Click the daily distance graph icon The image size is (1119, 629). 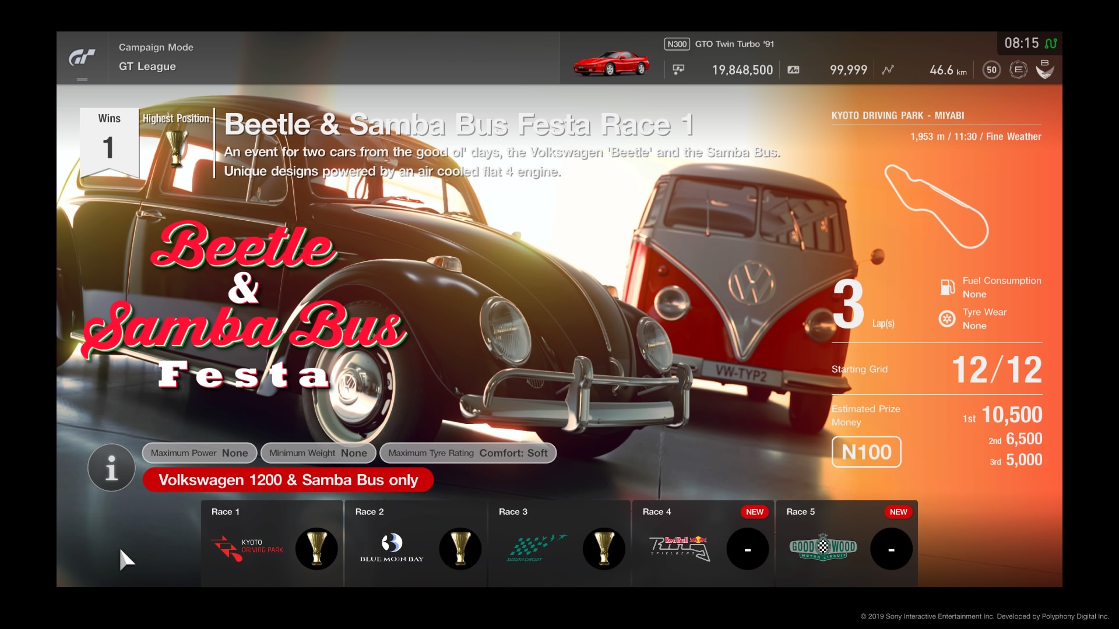click(888, 70)
